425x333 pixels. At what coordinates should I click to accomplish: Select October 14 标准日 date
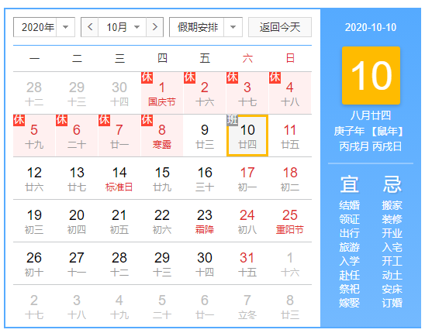pyautogui.click(x=119, y=178)
